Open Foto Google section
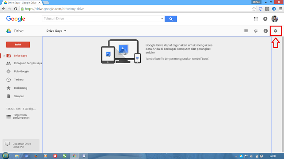284x159 pixels. 18,72
